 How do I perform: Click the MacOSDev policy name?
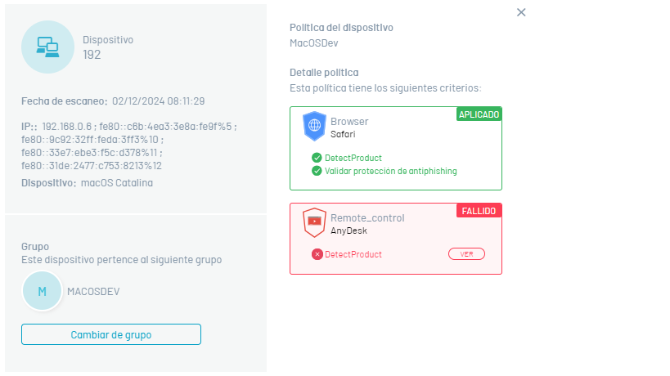pos(313,43)
